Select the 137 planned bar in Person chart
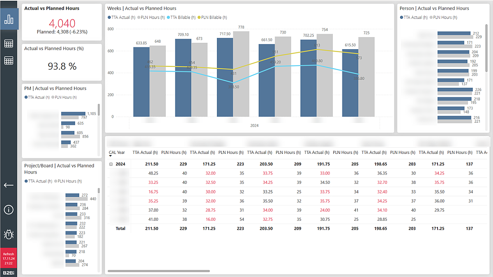This screenshot has width=493, height=277. (x=448, y=83)
